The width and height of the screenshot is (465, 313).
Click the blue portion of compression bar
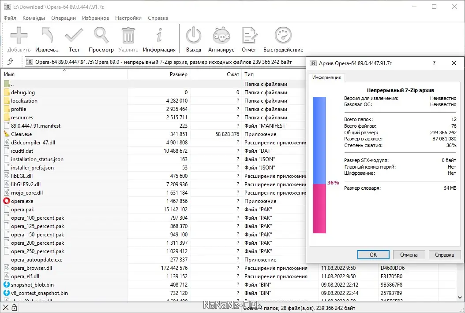tap(319, 140)
